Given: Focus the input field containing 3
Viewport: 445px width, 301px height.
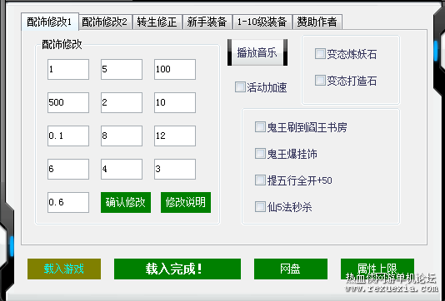Looking at the screenshot, I should [175, 169].
